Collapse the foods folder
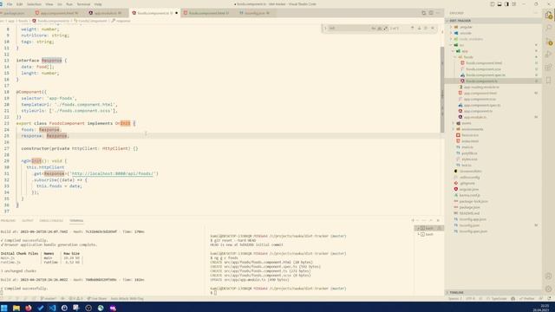This screenshot has height=312, width=555. click(x=493, y=57)
